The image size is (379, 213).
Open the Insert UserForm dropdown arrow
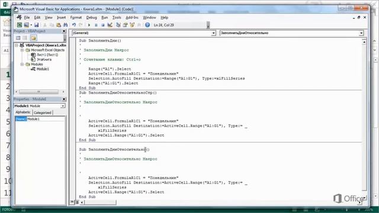(x=31, y=25)
